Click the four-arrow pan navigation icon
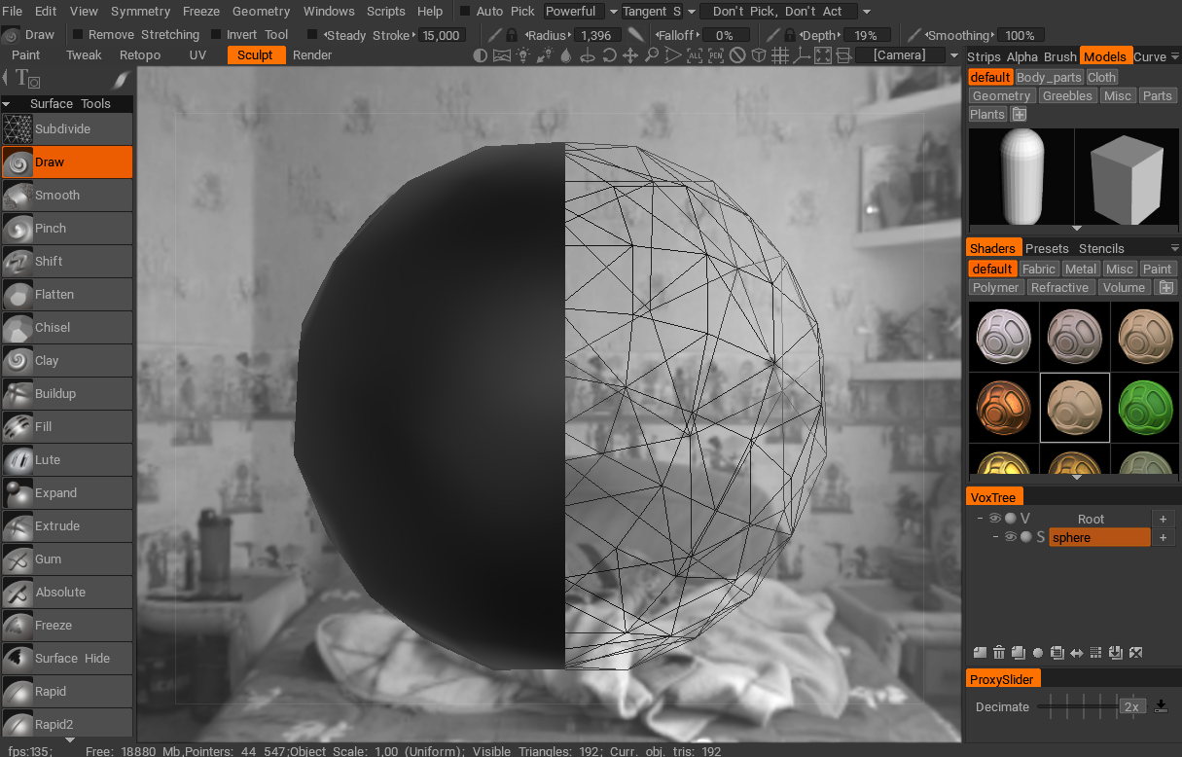Viewport: 1182px width, 757px height. [630, 55]
